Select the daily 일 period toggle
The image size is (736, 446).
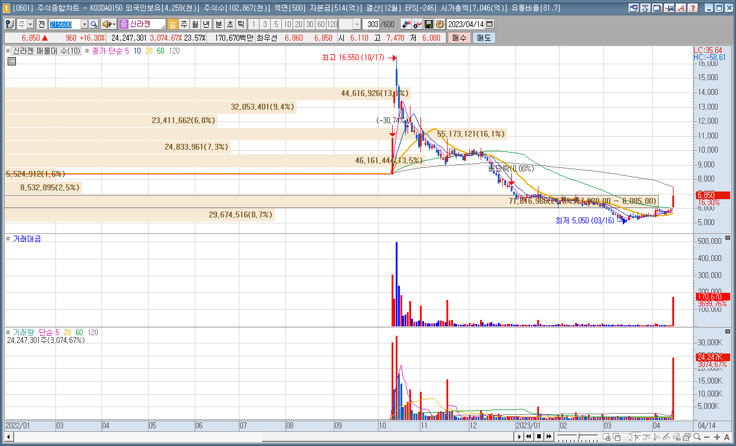172,24
